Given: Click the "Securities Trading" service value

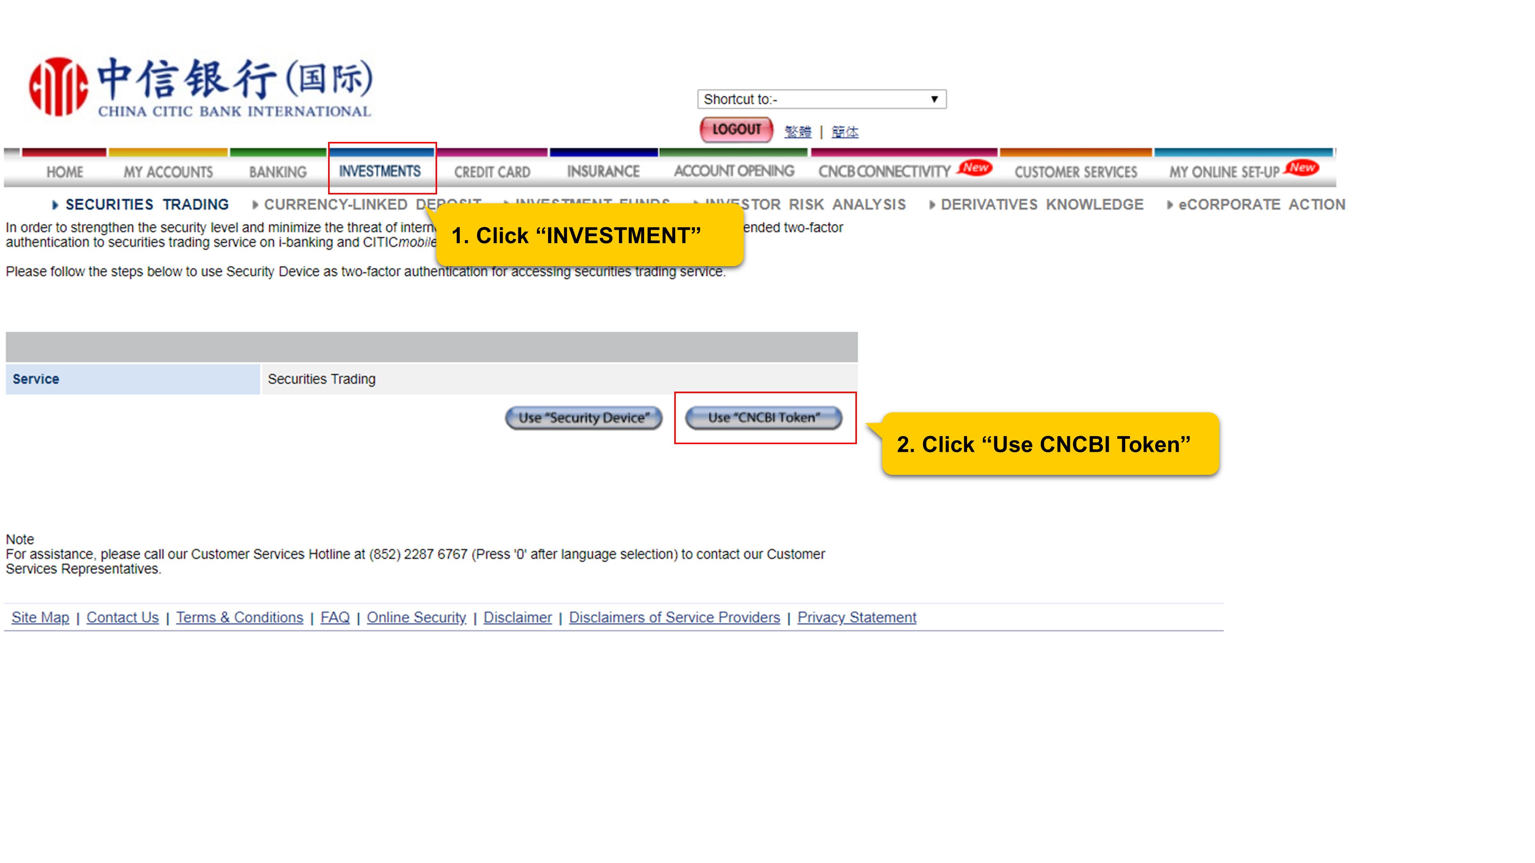Looking at the screenshot, I should (322, 379).
